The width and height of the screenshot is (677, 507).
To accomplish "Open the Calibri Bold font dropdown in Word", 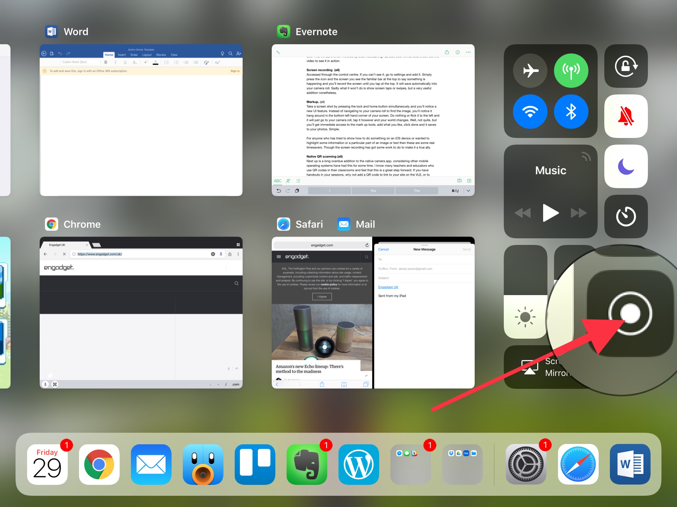I will [x=80, y=62].
